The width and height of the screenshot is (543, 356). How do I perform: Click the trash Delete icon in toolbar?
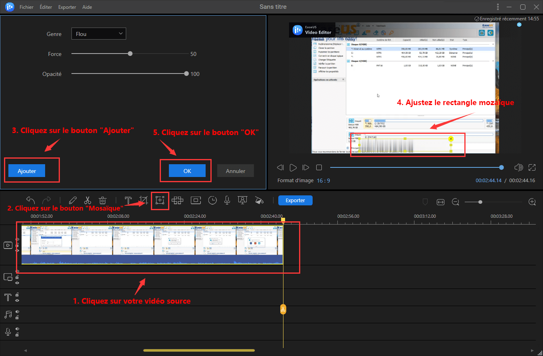pos(103,201)
